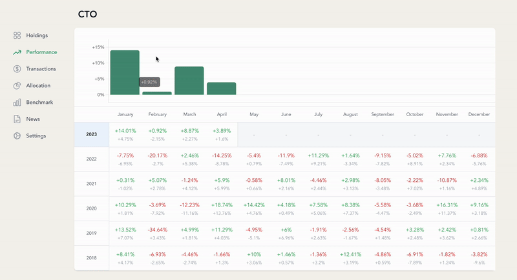517x280 pixels.
Task: Click the +8.01% cell in 2021 row
Action: (x=286, y=180)
